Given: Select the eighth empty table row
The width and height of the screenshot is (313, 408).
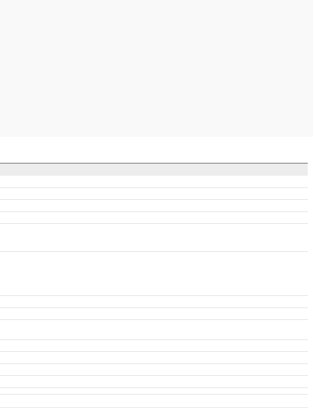Looking at the screenshot, I should coord(154,314).
